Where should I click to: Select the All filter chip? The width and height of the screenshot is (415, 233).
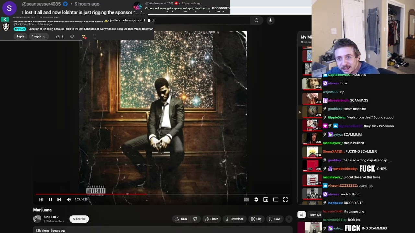(x=302, y=215)
